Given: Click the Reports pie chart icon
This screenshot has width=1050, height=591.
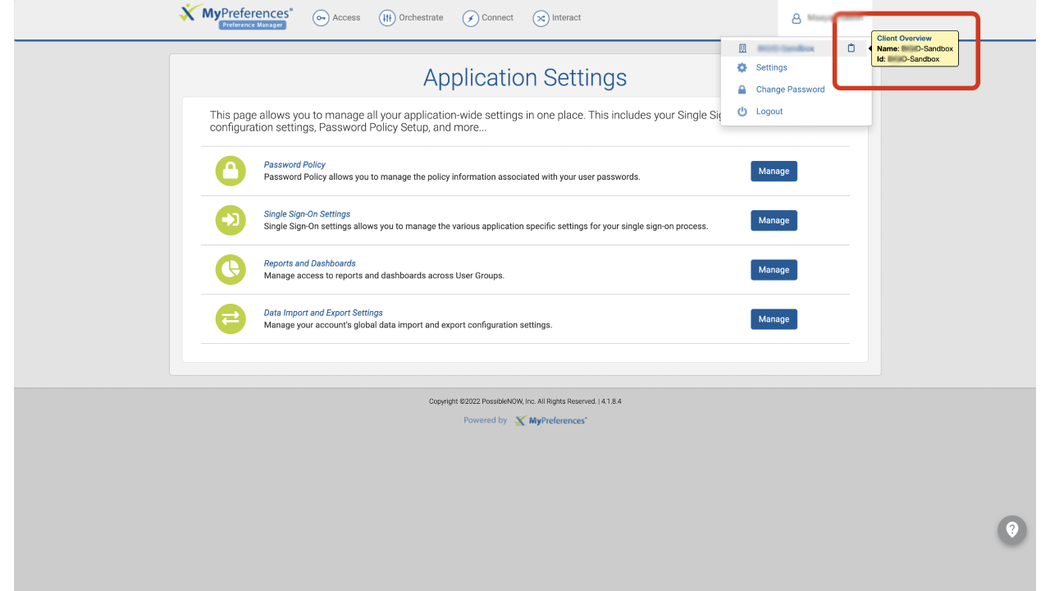Looking at the screenshot, I should click(x=231, y=269).
